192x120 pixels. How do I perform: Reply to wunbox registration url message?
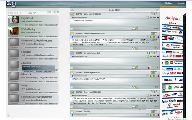[151, 76]
